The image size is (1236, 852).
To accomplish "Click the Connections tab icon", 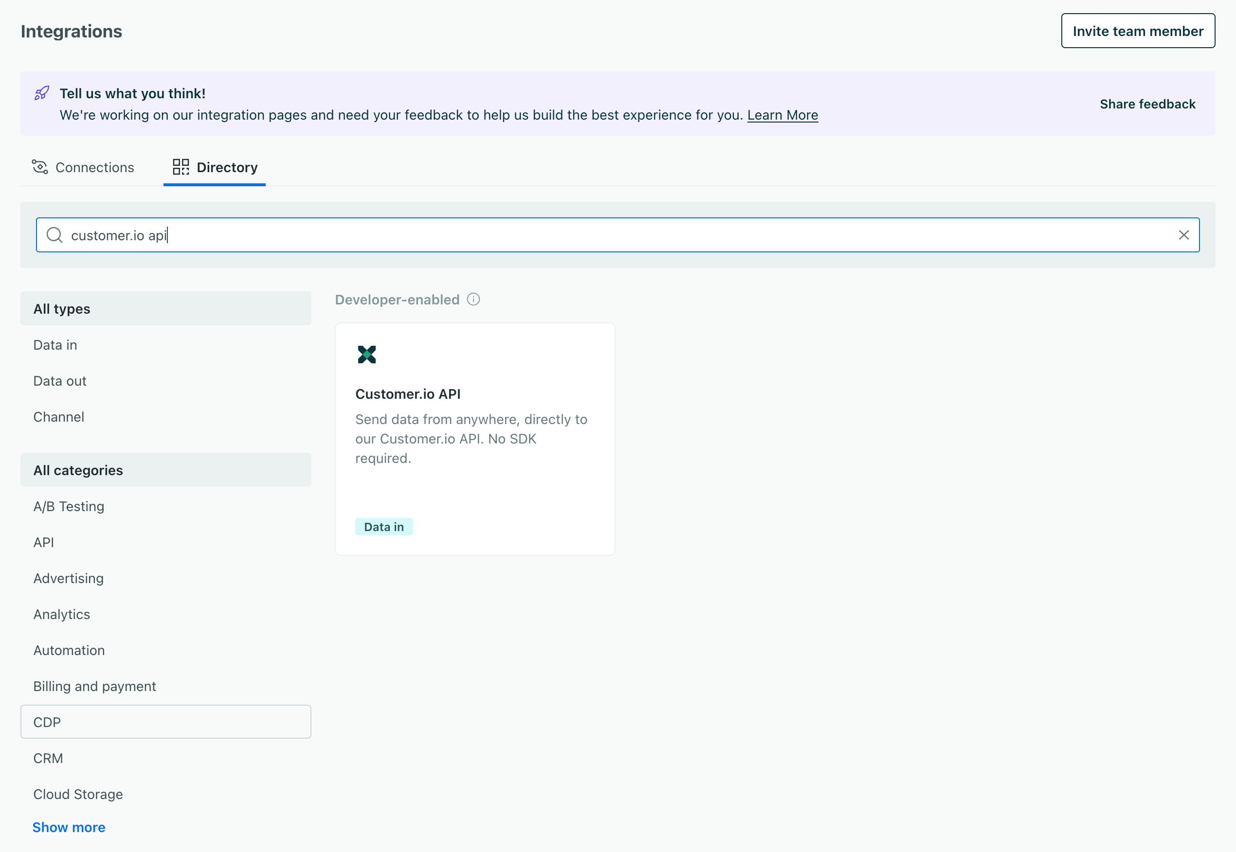I will coord(39,167).
